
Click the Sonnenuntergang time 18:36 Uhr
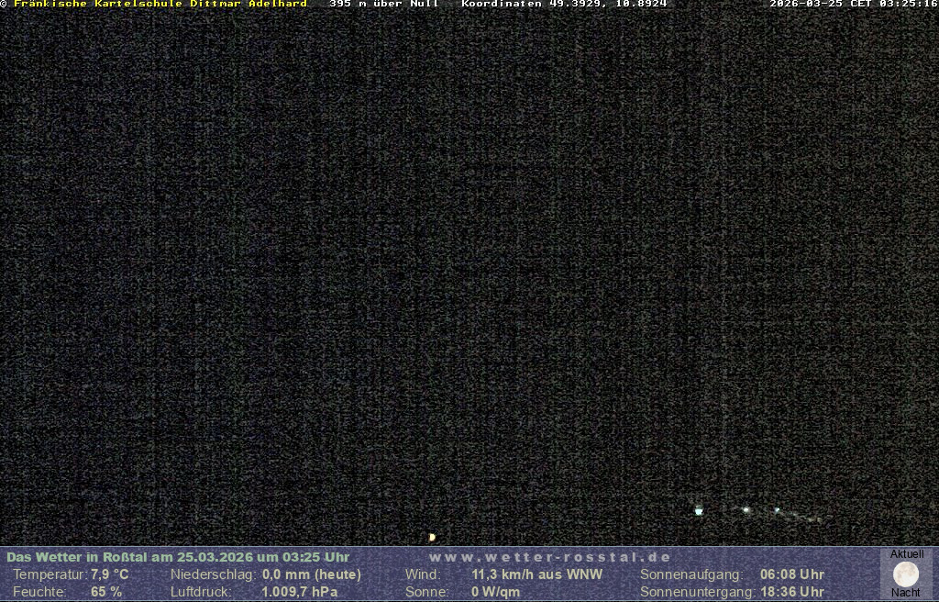pos(791,592)
